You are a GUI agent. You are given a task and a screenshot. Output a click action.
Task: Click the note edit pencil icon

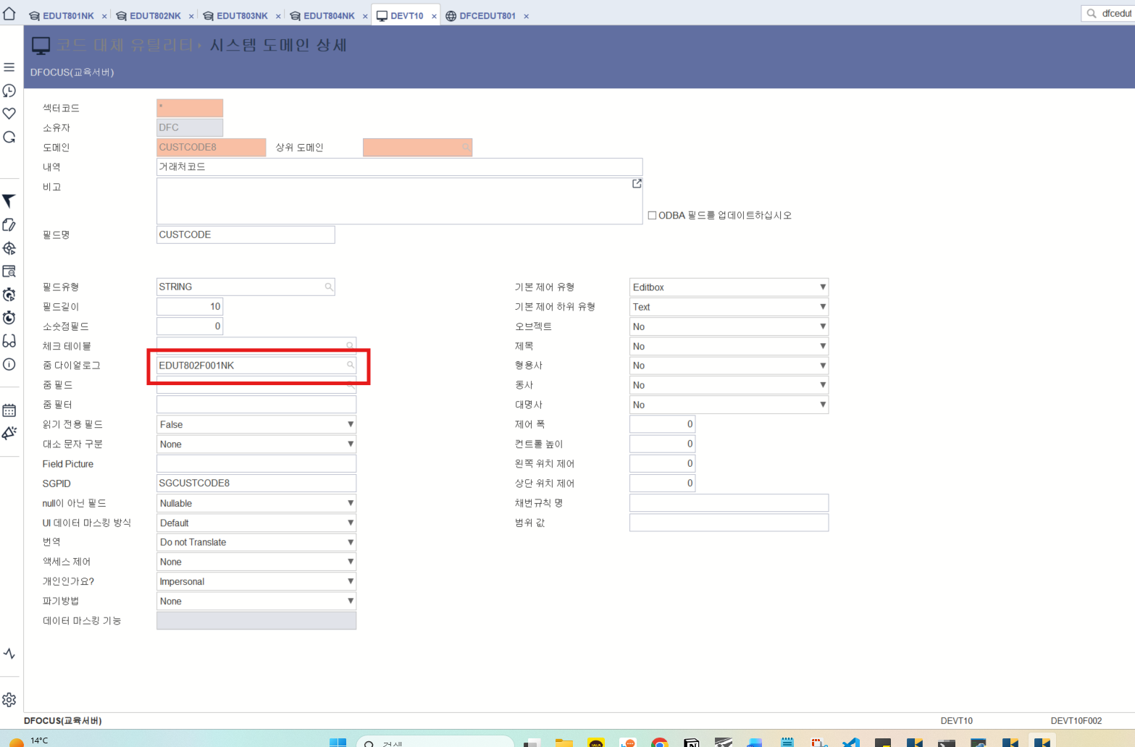pos(9,224)
